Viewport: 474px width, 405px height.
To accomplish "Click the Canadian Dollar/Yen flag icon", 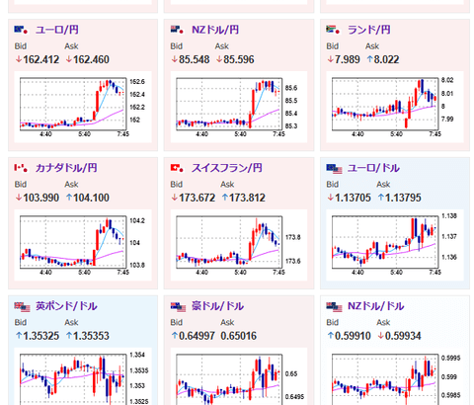I will (x=22, y=168).
